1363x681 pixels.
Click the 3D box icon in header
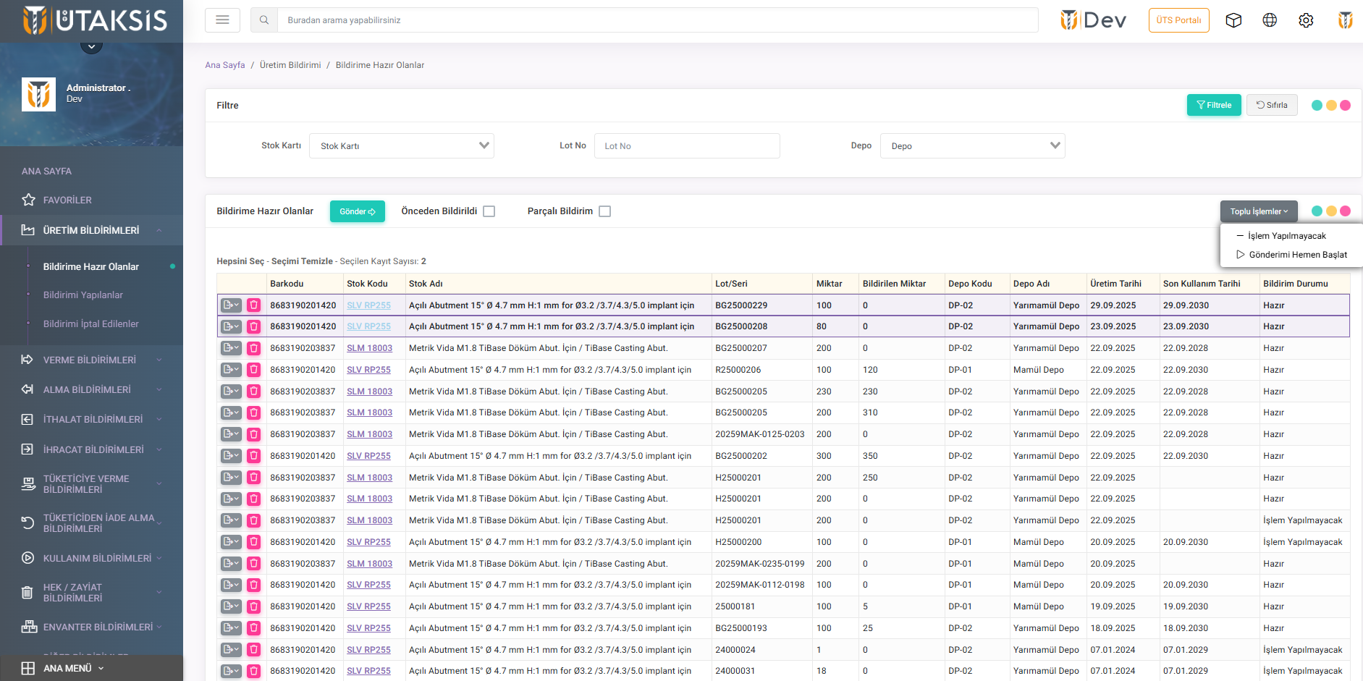coord(1233,20)
